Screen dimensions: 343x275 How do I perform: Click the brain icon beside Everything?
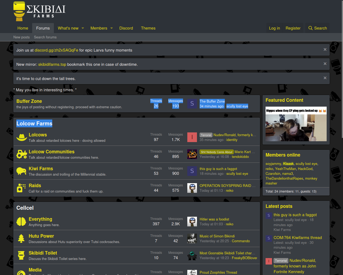coord(21,222)
